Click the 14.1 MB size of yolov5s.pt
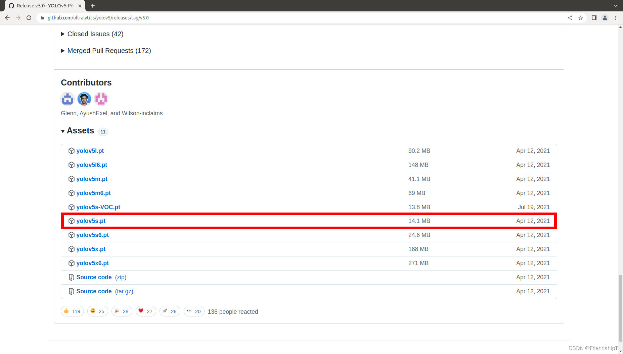 (419, 221)
